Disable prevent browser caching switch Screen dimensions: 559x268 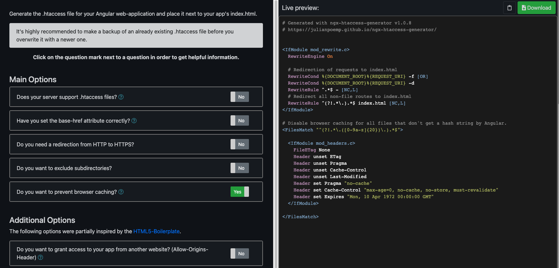tap(240, 192)
